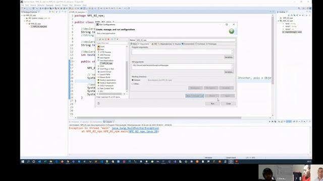Click the type filter text field
The height and width of the screenshot is (181, 323).
click(x=112, y=43)
